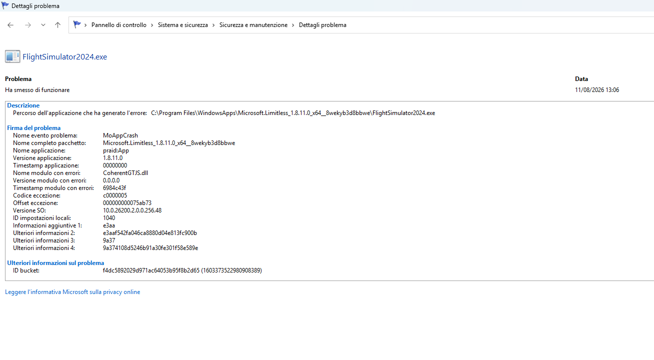Click the module version 0.0.0.0
The width and height of the screenshot is (654, 360).
pyautogui.click(x=111, y=180)
